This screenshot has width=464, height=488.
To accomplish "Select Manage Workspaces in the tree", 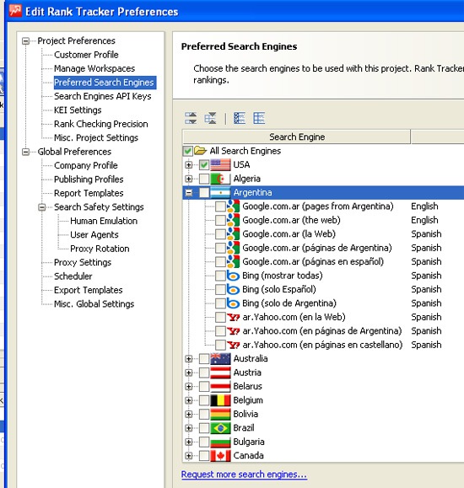I will (x=94, y=68).
